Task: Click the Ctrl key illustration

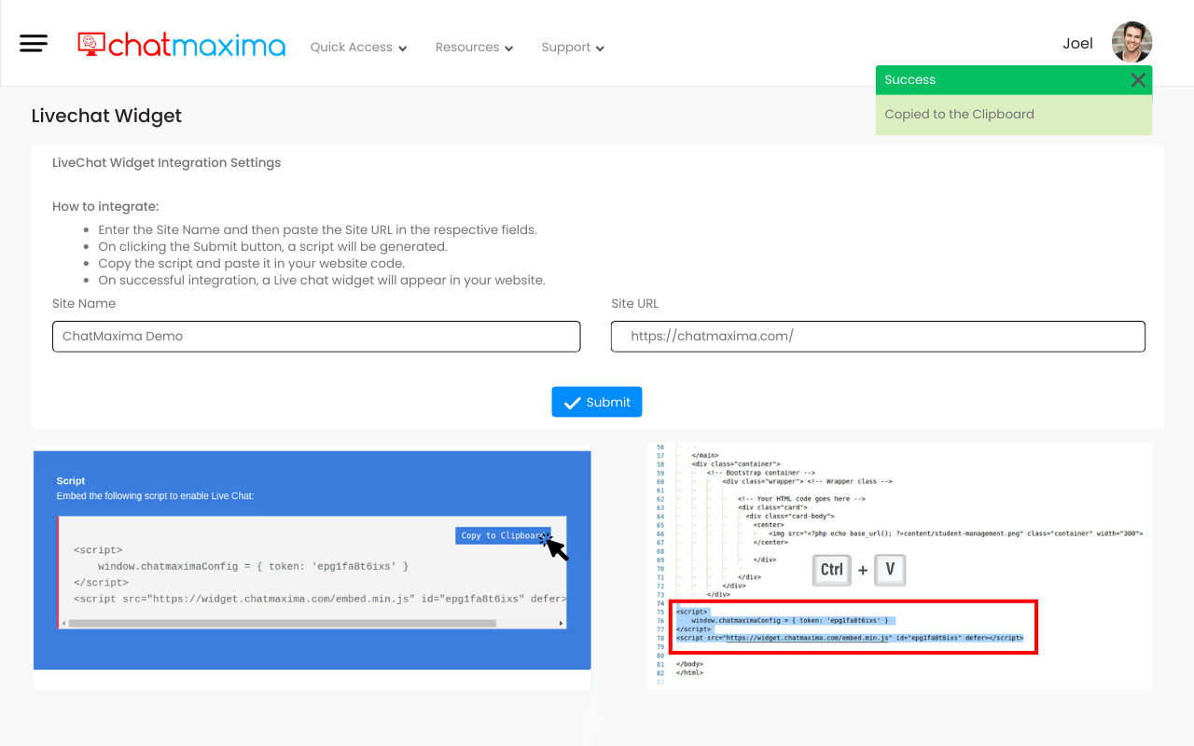Action: pyautogui.click(x=831, y=570)
